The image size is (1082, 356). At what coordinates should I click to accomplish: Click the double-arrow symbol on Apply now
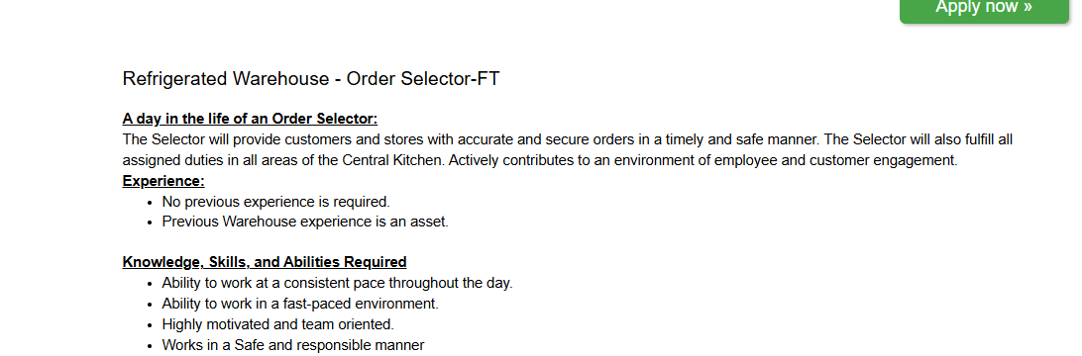(1028, 7)
